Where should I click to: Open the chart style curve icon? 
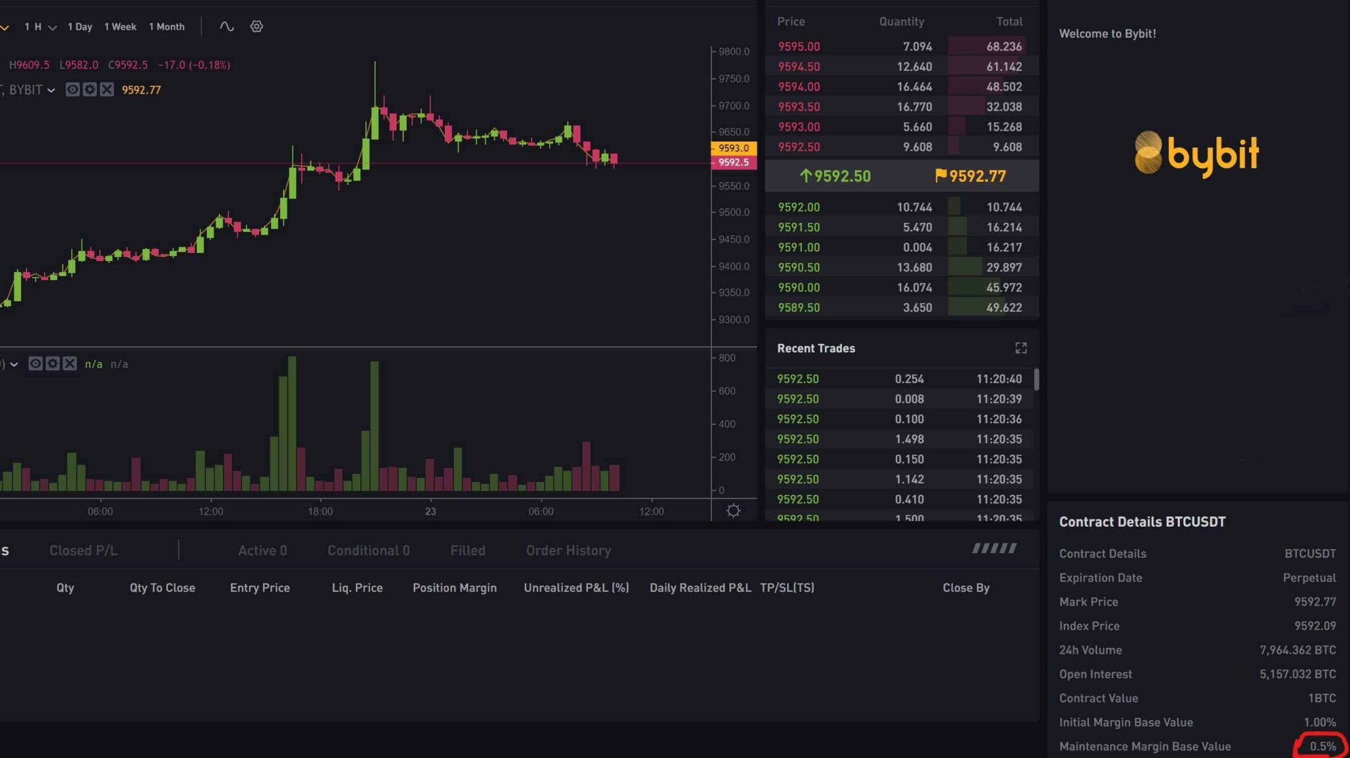pyautogui.click(x=226, y=26)
